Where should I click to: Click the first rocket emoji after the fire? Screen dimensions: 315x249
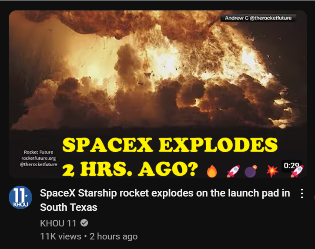pyautogui.click(x=233, y=171)
